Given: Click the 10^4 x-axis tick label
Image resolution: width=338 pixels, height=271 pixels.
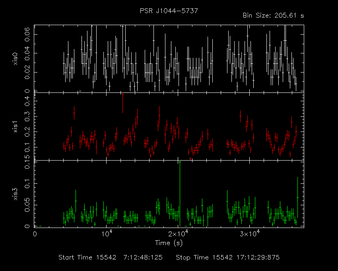Looking at the screenshot, I should pos(107,234).
